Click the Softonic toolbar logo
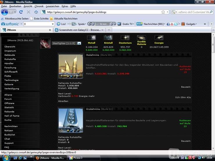Viewport: 215px width, 161px height. tap(10, 24)
